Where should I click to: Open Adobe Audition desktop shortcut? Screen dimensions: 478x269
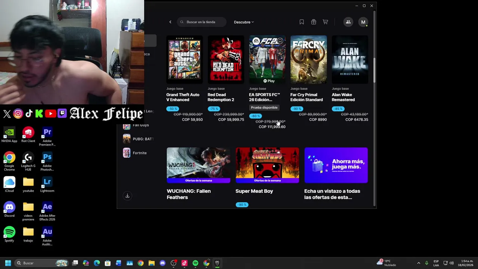click(x=47, y=236)
